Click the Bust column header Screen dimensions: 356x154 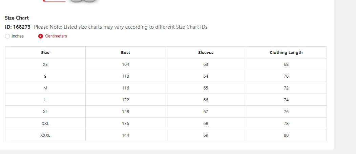coord(125,53)
